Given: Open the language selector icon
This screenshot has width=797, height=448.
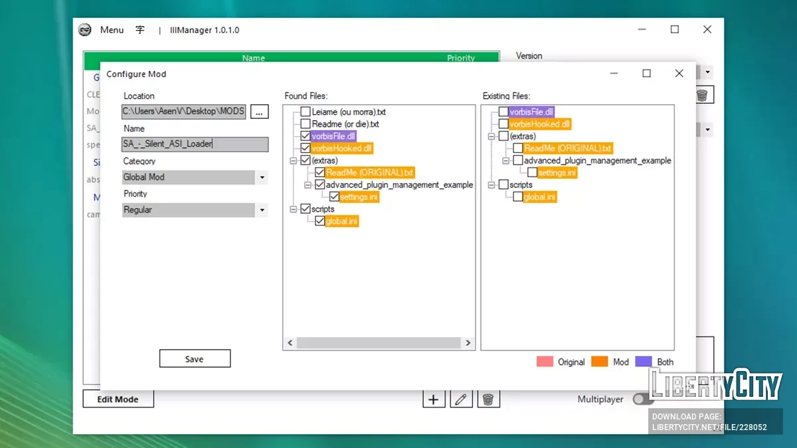Looking at the screenshot, I should pos(140,30).
